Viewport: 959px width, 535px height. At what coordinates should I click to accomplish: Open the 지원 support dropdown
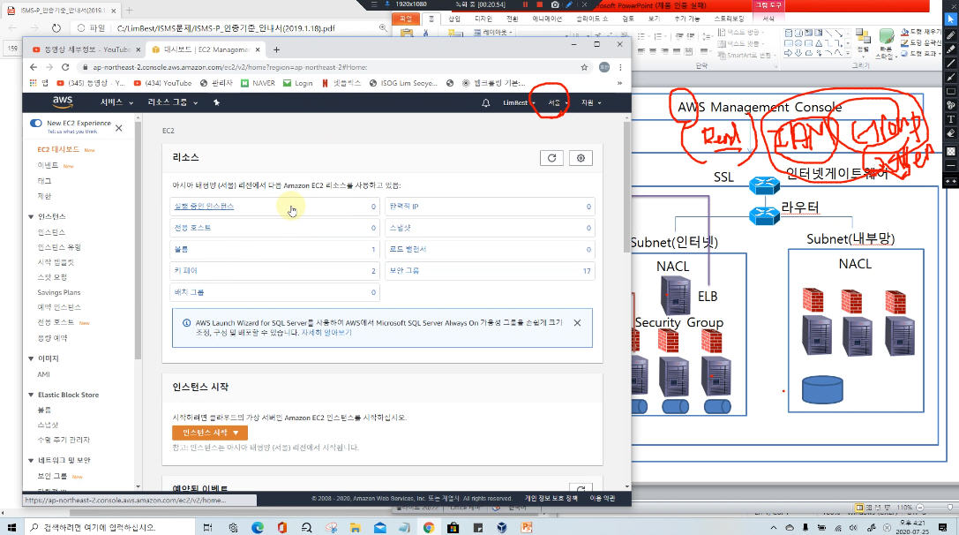tap(591, 102)
